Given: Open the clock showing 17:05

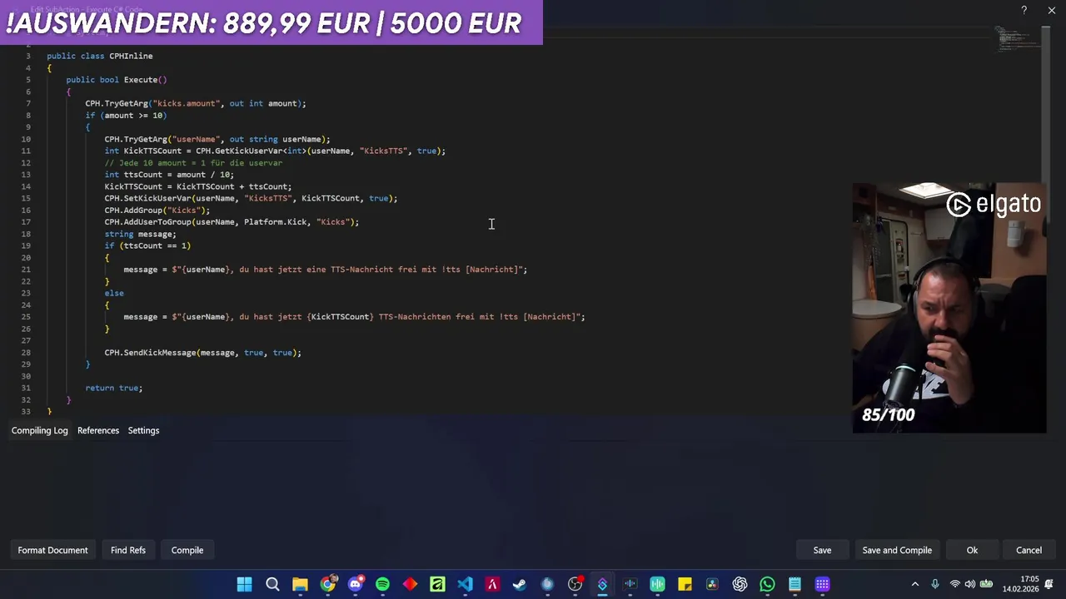Looking at the screenshot, I should pos(1020,584).
